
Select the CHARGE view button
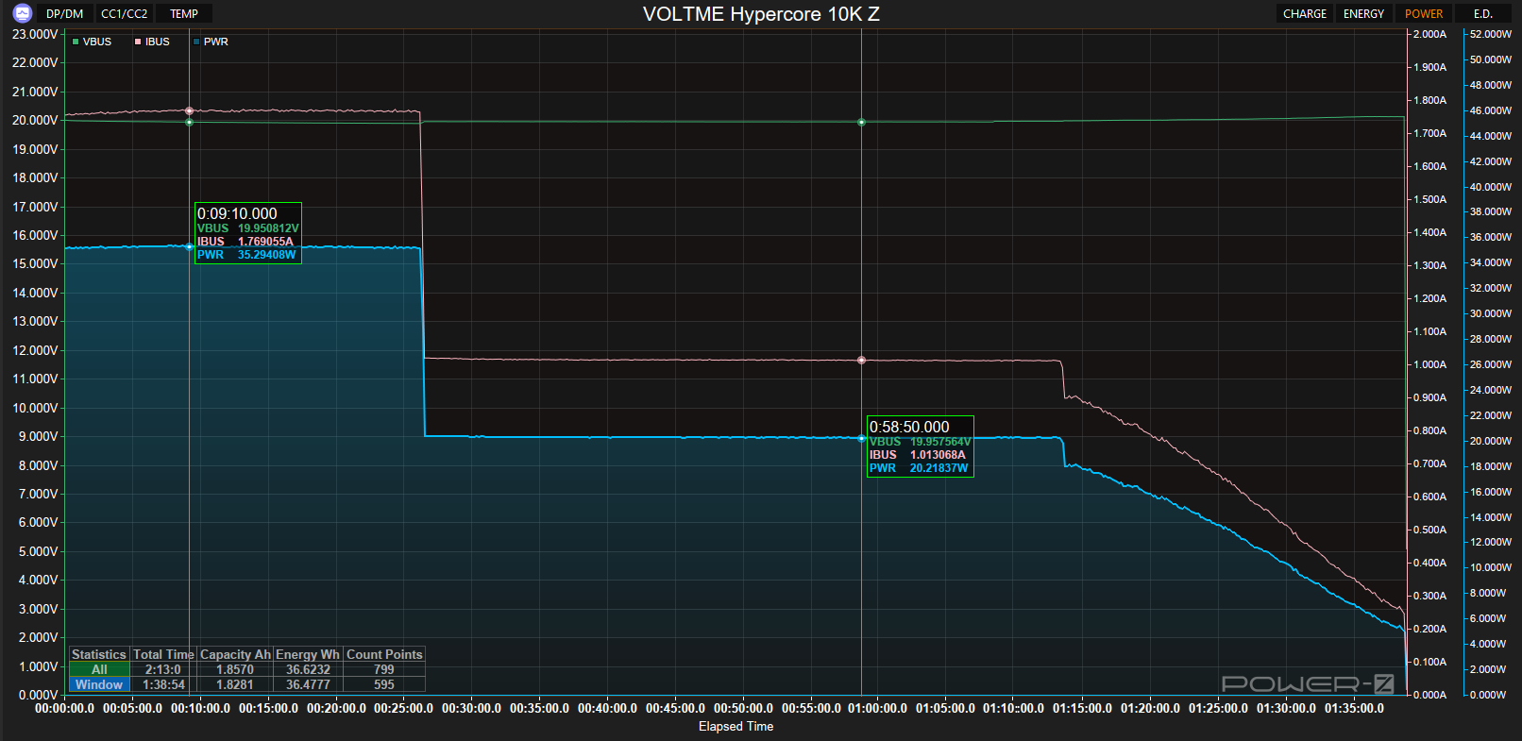tap(1305, 13)
